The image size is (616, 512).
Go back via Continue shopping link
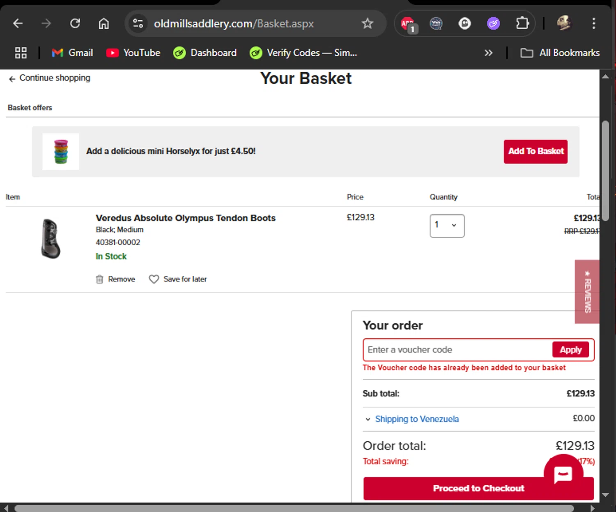[49, 78]
